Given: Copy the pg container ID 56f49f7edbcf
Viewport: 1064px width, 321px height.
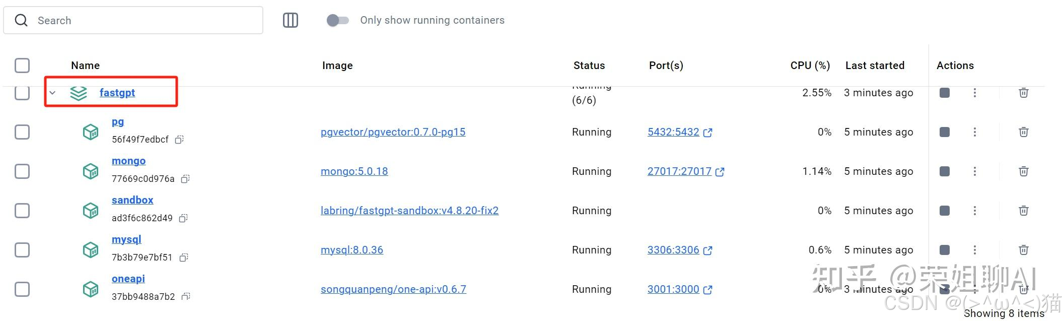Looking at the screenshot, I should pyautogui.click(x=179, y=140).
